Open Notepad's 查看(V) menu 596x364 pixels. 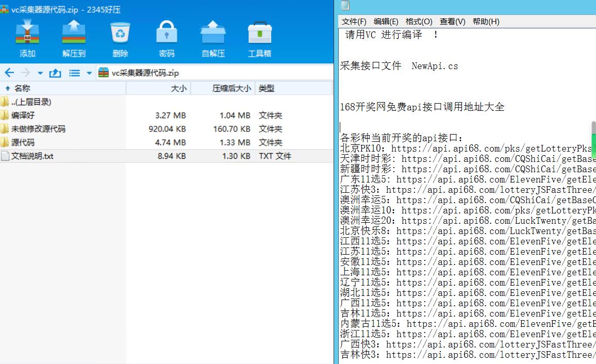(452, 22)
